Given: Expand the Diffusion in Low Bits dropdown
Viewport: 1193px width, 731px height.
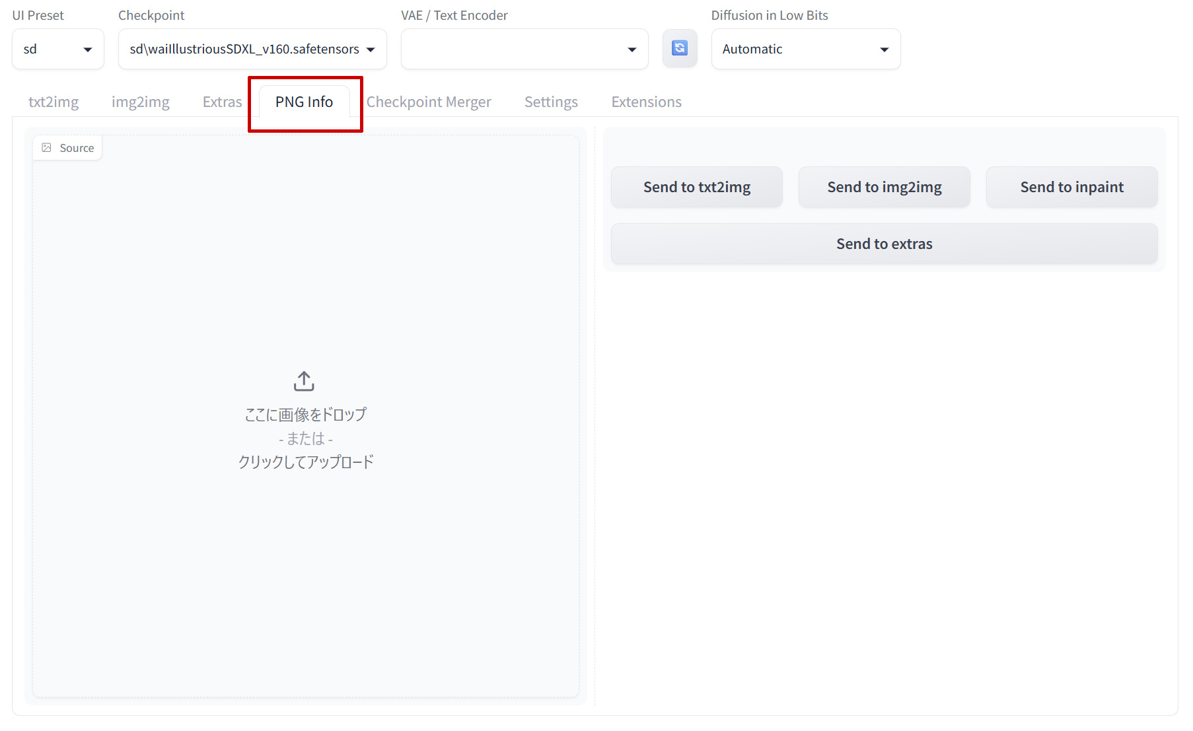Looking at the screenshot, I should tap(805, 49).
